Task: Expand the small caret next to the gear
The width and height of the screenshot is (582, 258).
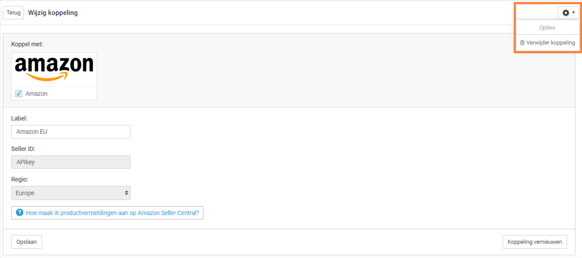Action: tap(574, 13)
